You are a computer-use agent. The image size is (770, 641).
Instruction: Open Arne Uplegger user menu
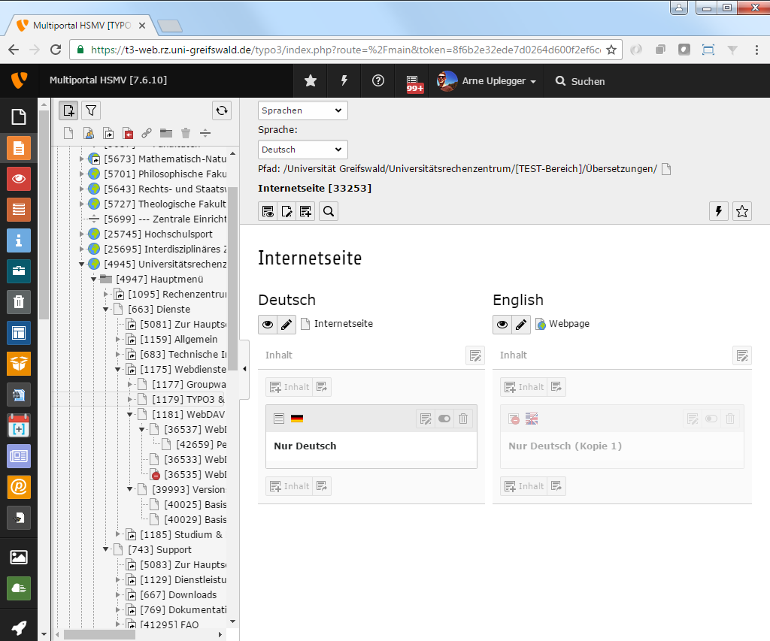pos(487,81)
